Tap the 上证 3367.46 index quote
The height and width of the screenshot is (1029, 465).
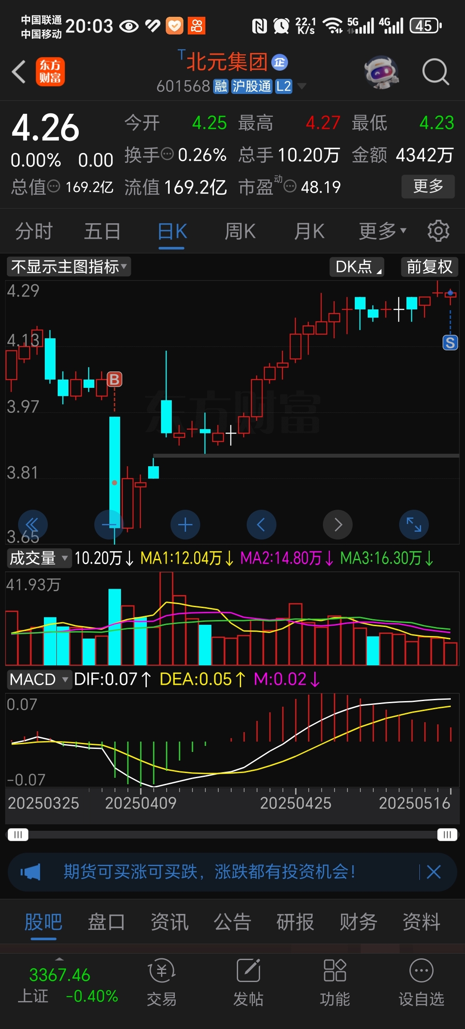(x=59, y=975)
